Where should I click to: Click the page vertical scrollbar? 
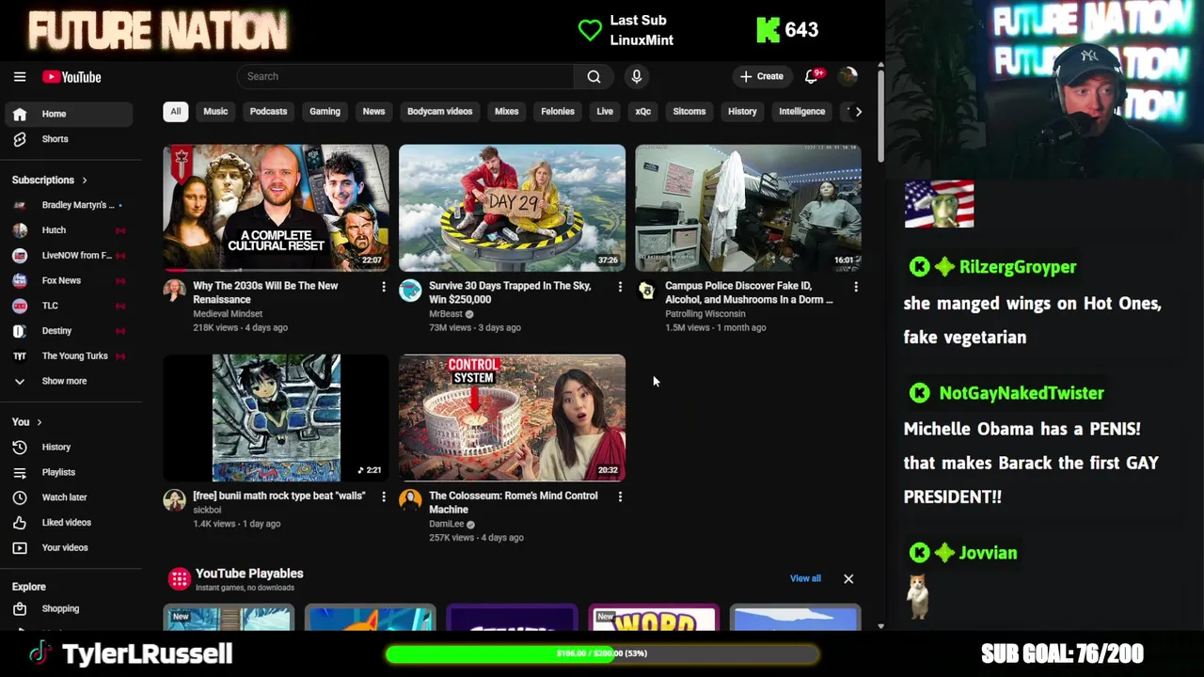tap(880, 115)
